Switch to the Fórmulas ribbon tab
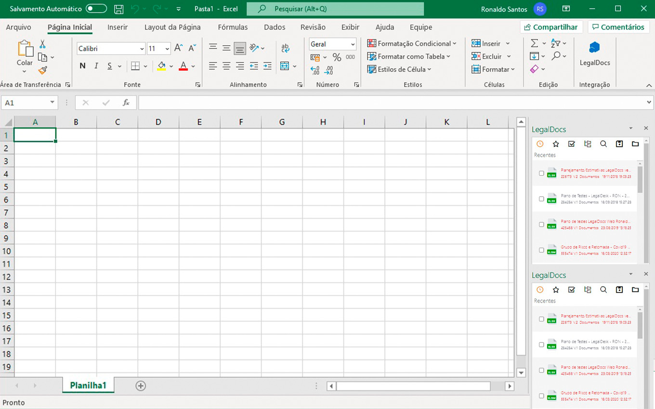Screen dimensions: 655x409 (233, 27)
